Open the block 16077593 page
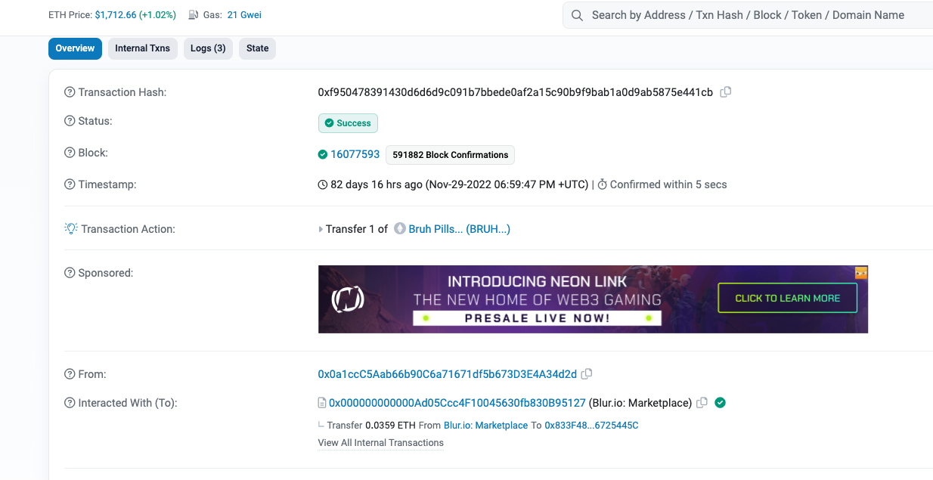933x480 pixels. coord(354,153)
